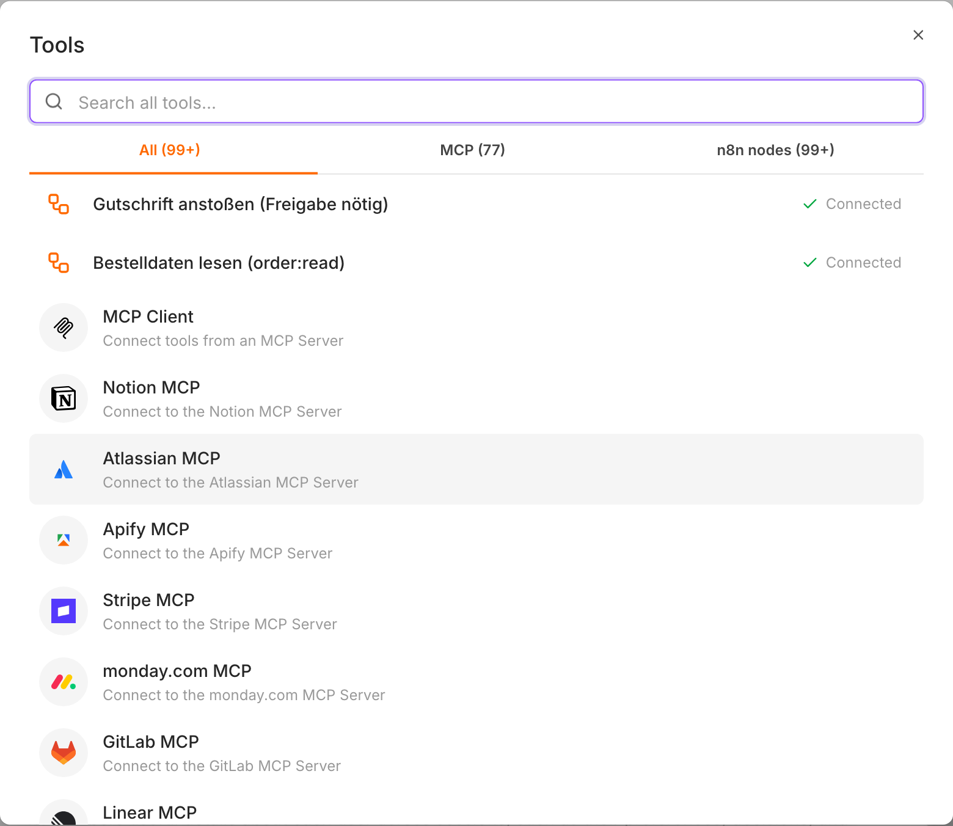Choose the Notion MCP title
Screen dimensions: 953x826
coord(152,387)
